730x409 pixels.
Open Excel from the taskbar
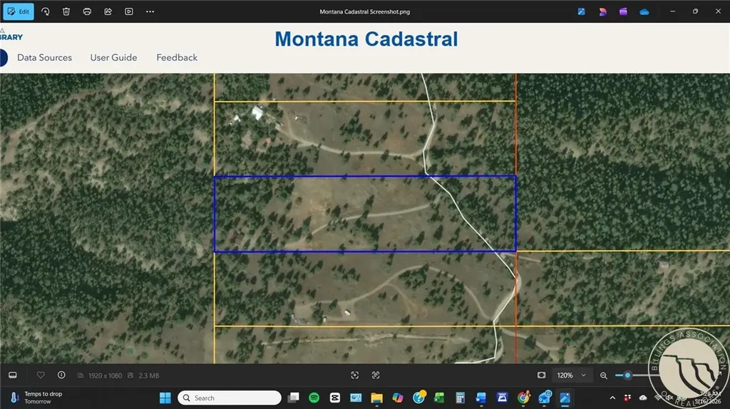[x=439, y=398]
